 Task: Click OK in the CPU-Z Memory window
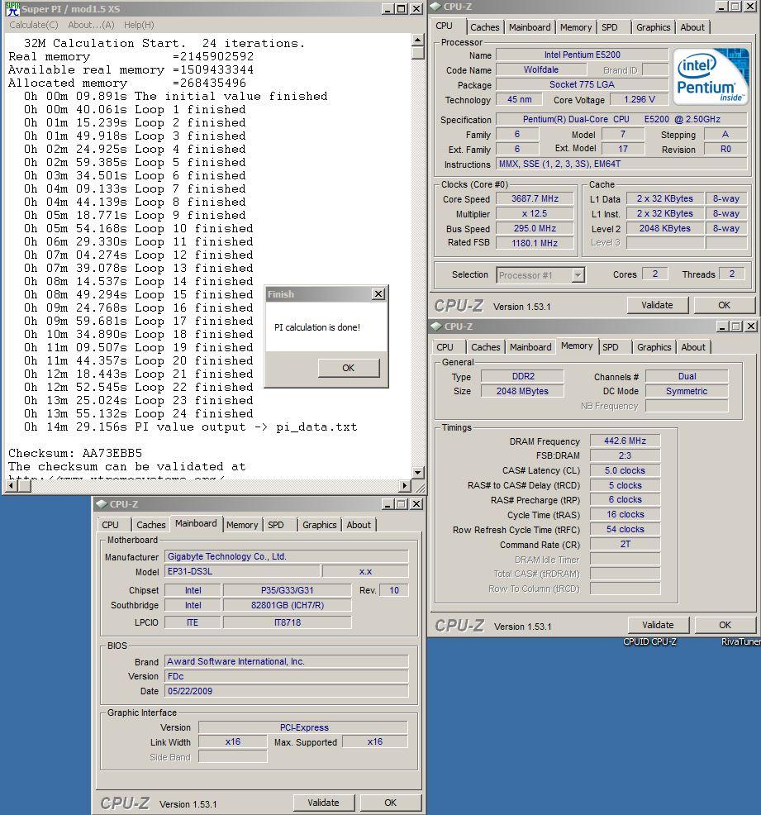coord(725,625)
